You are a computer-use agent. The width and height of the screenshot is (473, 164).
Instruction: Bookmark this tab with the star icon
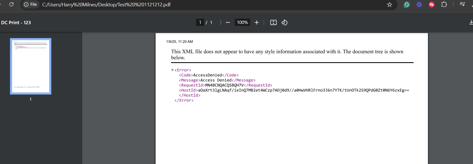[389, 4]
